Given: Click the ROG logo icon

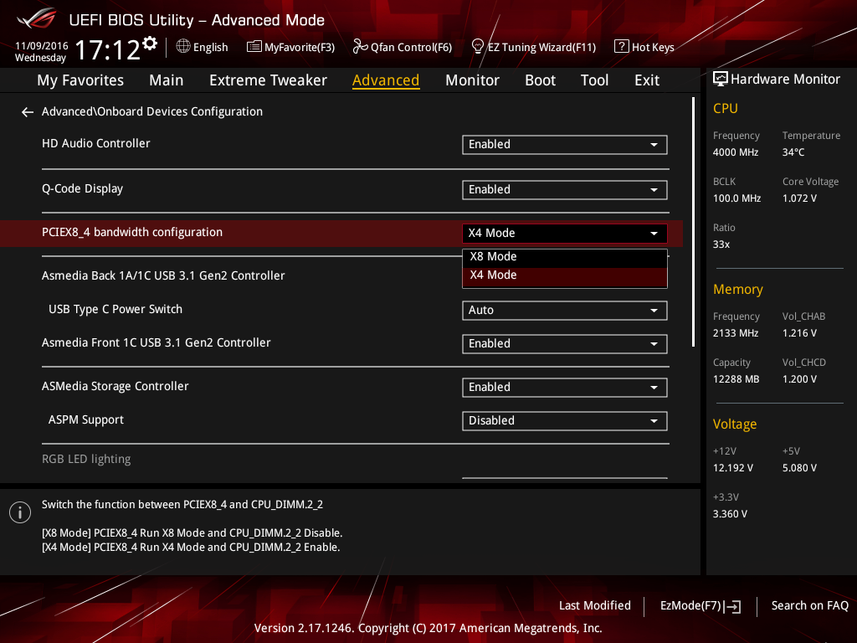Looking at the screenshot, I should 36,18.
